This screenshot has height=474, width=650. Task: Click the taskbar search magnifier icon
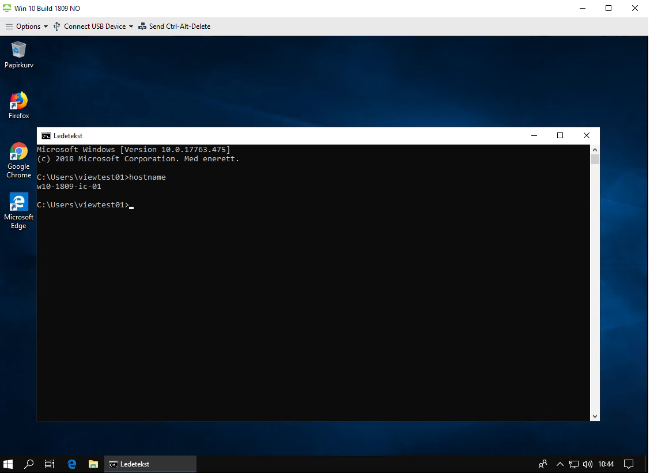(29, 464)
